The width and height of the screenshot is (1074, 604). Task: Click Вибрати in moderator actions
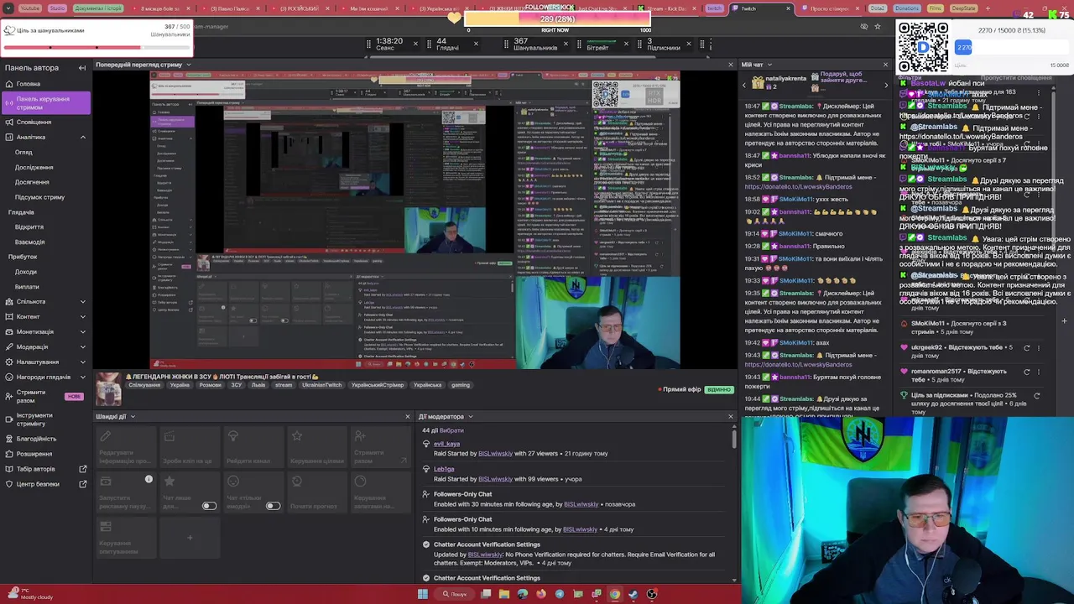pyautogui.click(x=451, y=430)
